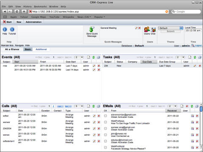Click the theme Submit button

pyautogui.click(x=170, y=31)
